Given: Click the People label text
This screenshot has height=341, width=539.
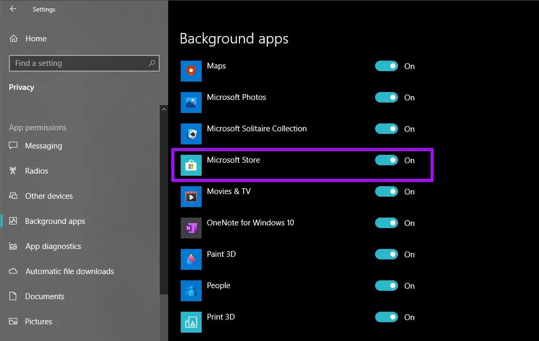Looking at the screenshot, I should 218,286.
